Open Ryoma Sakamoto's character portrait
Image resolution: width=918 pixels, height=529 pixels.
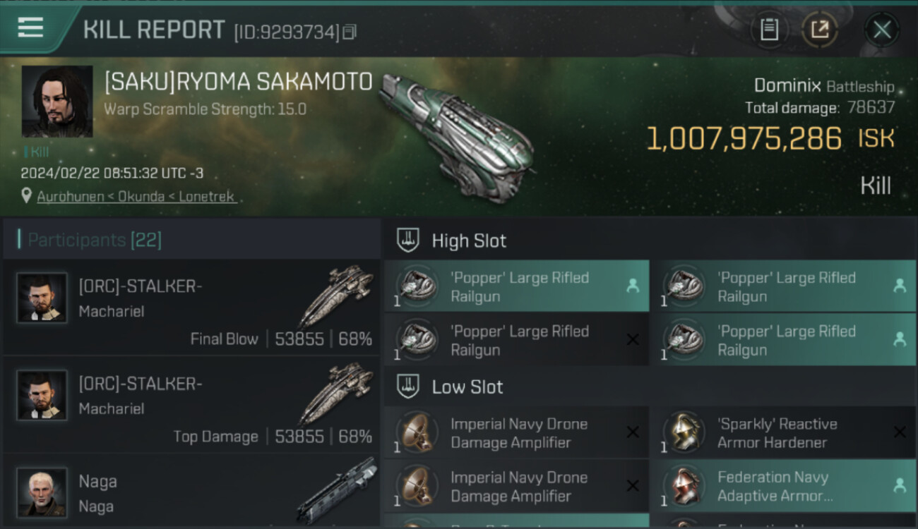[57, 102]
